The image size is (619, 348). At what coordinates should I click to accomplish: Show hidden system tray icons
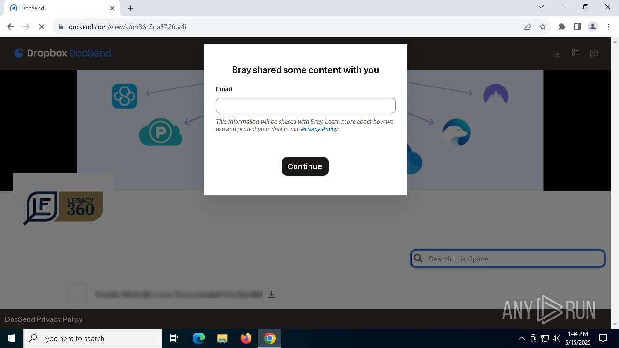click(521, 338)
